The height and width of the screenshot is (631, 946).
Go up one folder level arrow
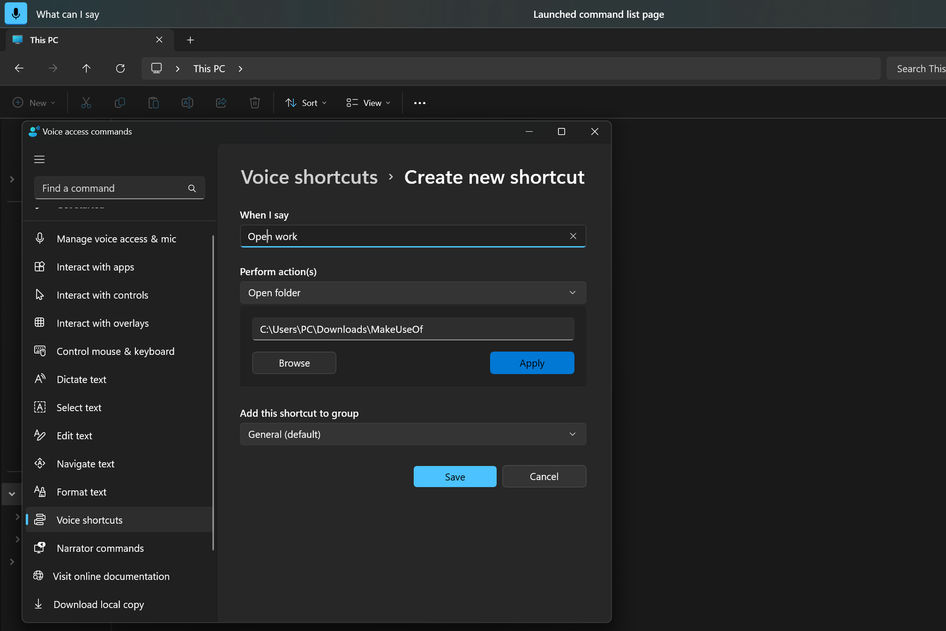87,68
